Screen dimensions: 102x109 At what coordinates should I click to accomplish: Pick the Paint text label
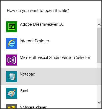tap(24, 91)
